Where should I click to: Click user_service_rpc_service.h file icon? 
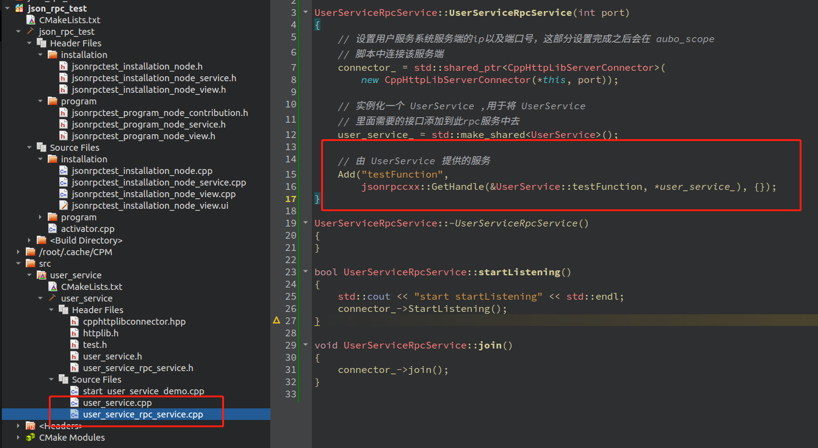coord(74,368)
